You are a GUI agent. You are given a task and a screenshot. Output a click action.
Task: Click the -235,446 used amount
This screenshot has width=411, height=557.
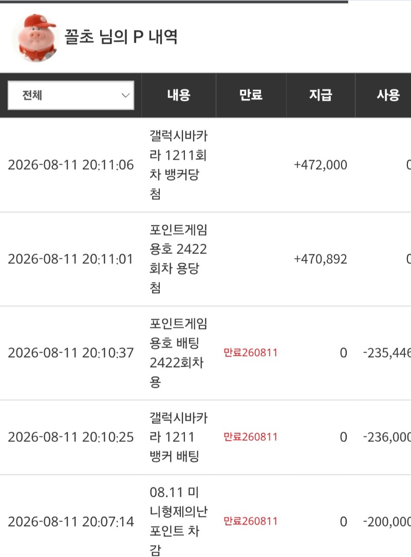click(x=387, y=353)
